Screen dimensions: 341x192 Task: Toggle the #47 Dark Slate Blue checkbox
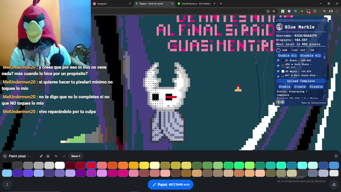pos(278,77)
